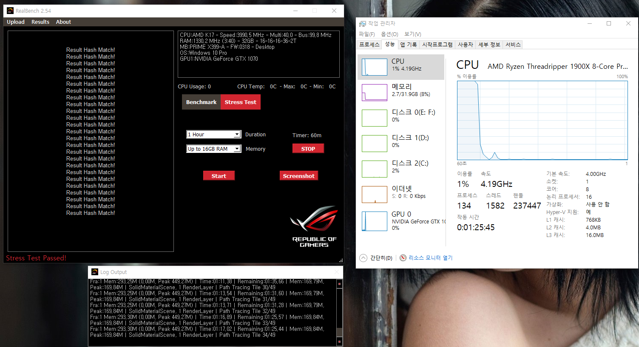Open the About menu in RealBench
Viewport: 639px width, 347px height.
[63, 22]
